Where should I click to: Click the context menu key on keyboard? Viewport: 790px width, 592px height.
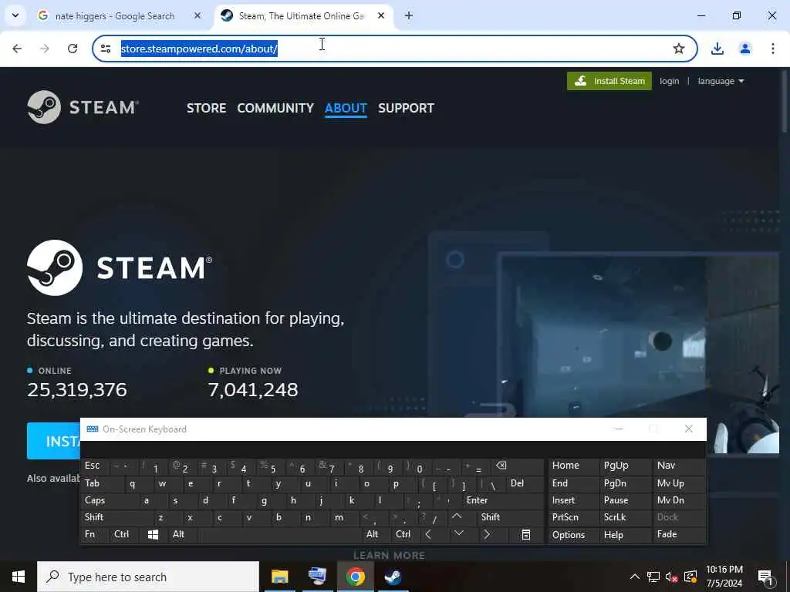click(x=525, y=535)
